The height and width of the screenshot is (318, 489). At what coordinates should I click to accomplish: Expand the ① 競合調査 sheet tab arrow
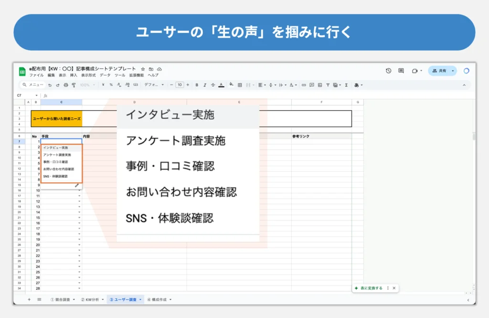74,300
